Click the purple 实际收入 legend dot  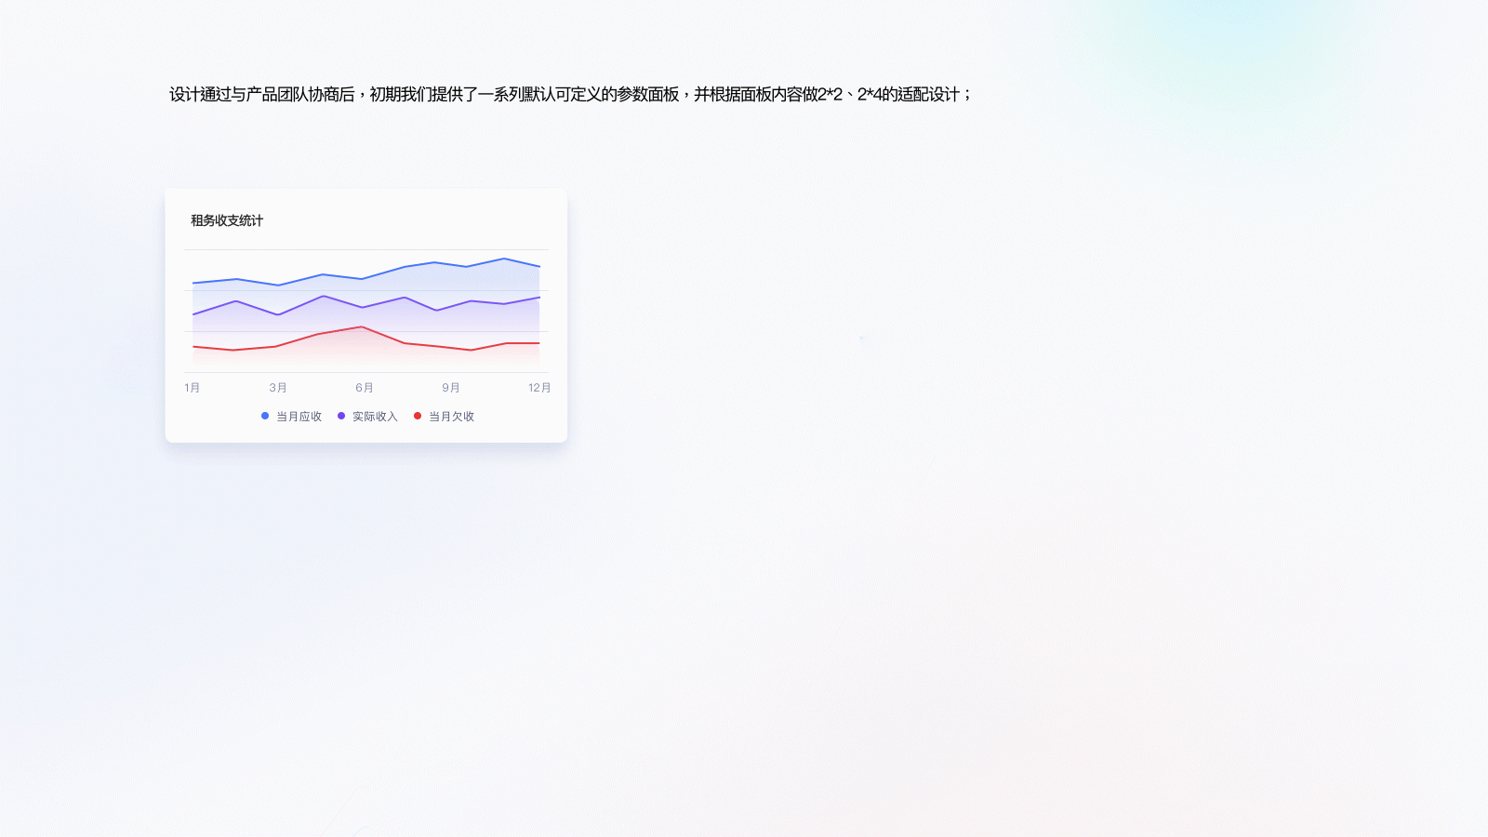341,416
